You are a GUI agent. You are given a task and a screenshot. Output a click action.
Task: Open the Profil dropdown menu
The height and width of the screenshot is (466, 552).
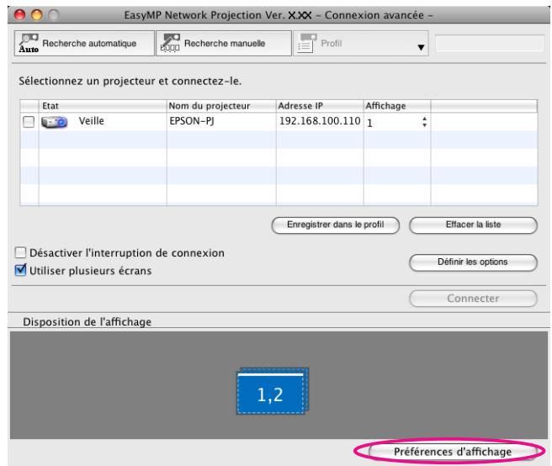361,43
